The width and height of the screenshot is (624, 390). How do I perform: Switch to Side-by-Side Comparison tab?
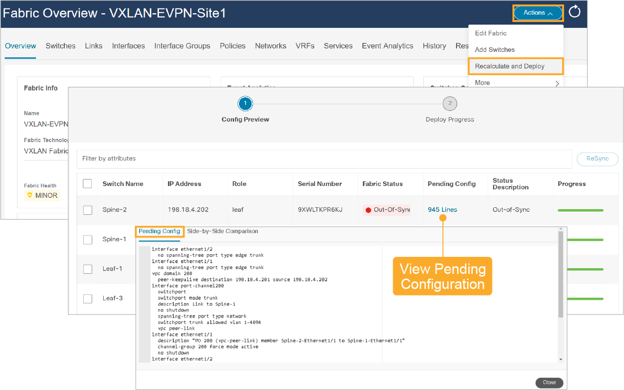coord(222,231)
